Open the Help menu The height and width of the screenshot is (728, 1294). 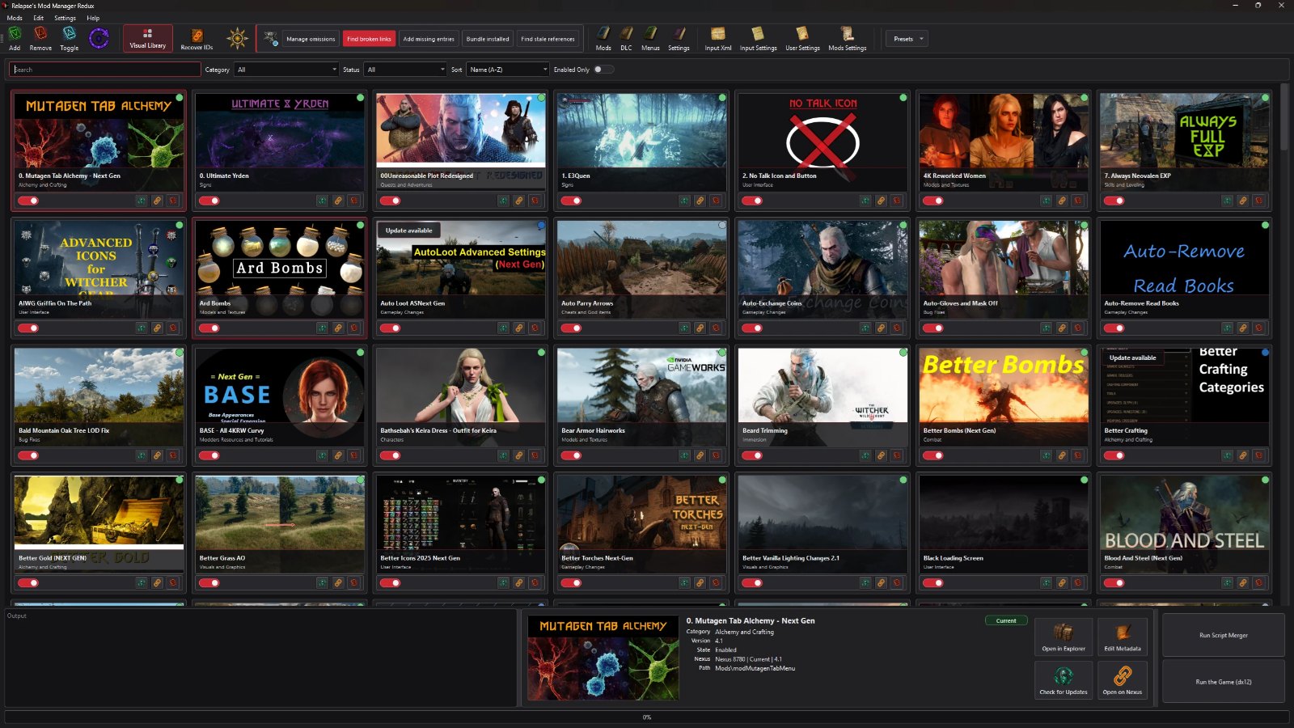click(x=93, y=18)
